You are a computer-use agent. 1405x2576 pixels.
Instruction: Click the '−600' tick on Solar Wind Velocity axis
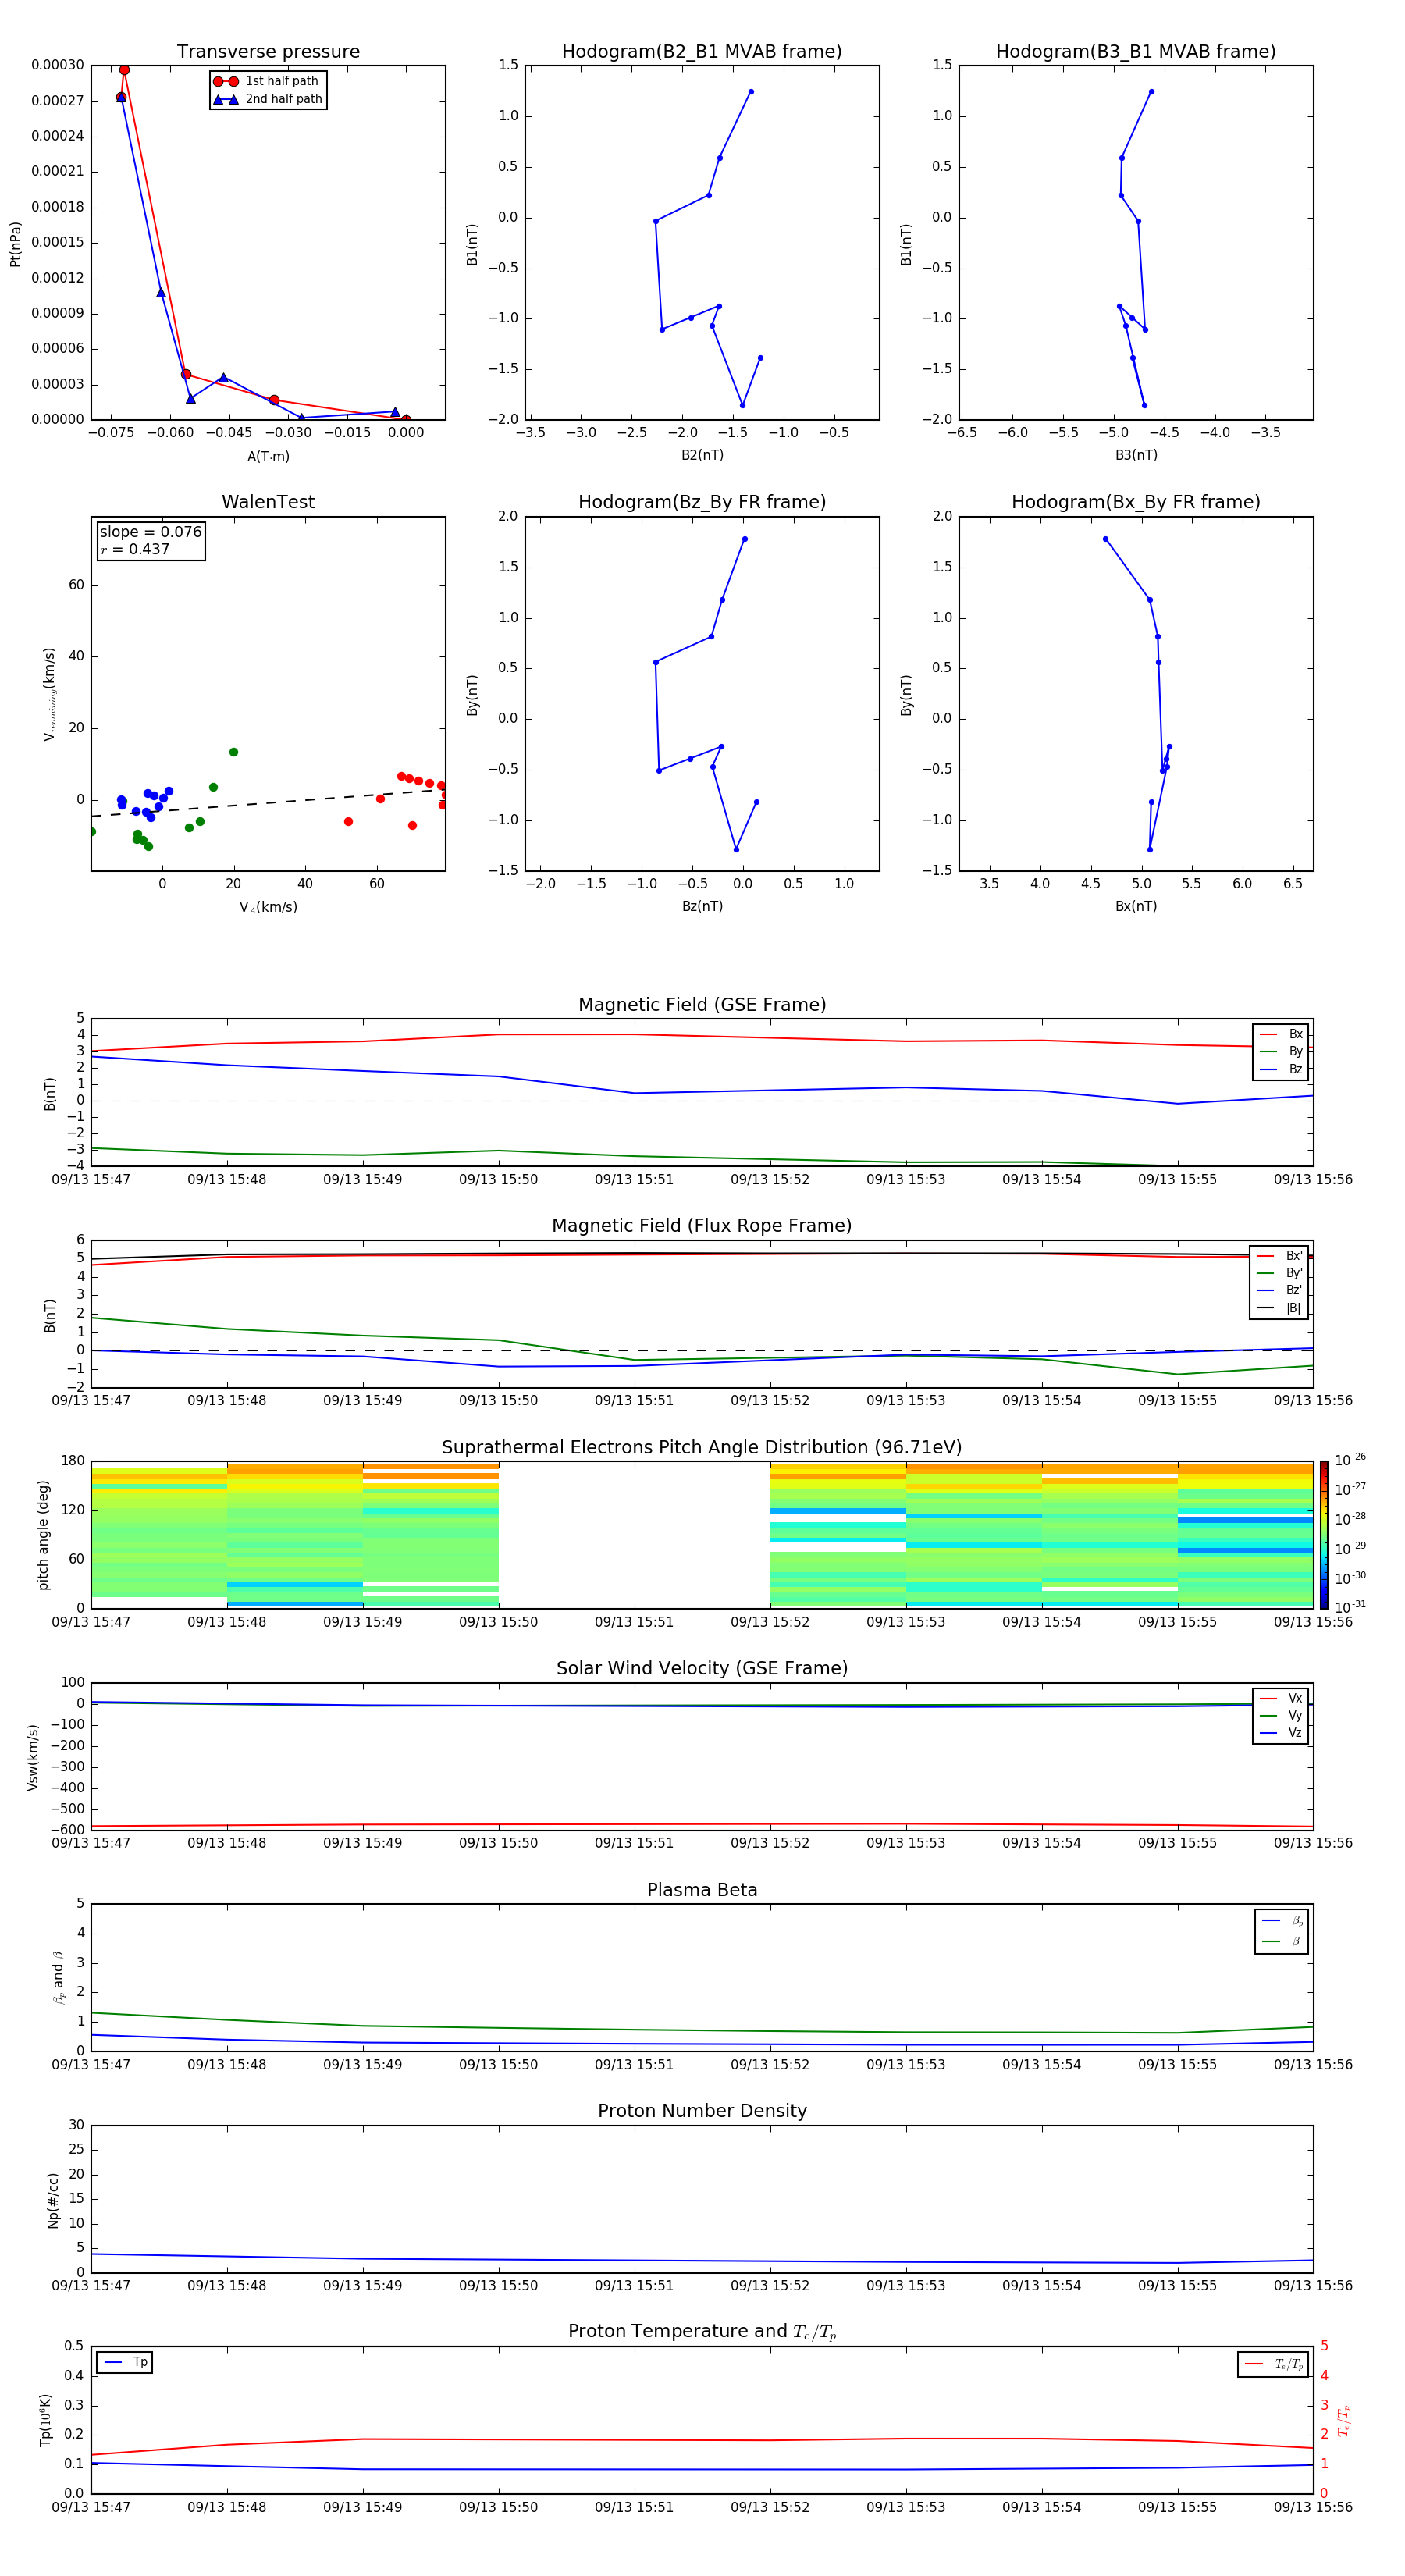point(68,1830)
